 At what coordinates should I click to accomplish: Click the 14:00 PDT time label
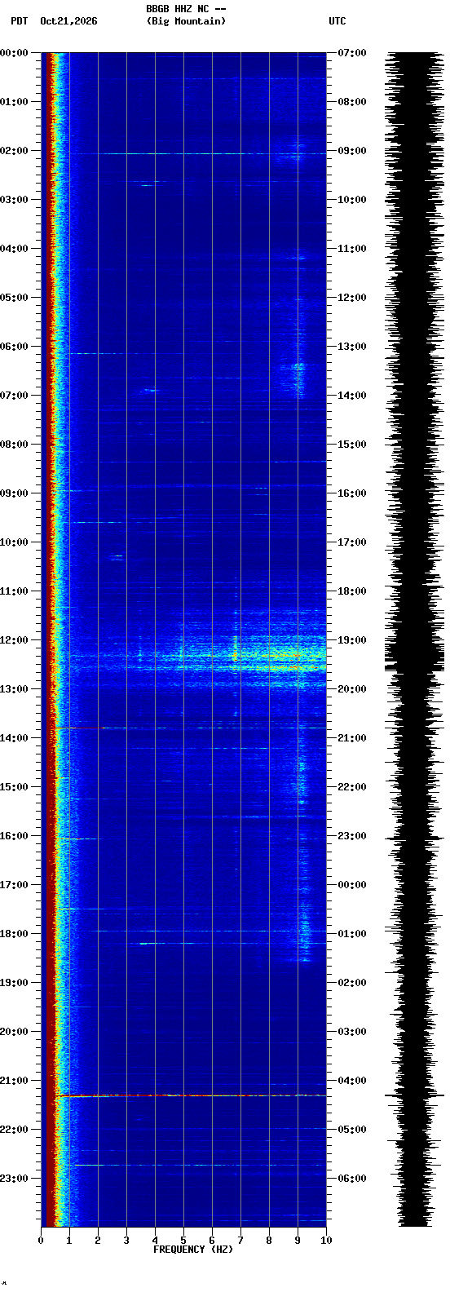pyautogui.click(x=14, y=738)
